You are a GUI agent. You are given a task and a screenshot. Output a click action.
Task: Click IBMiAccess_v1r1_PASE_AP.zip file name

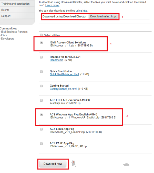click(68, 146)
